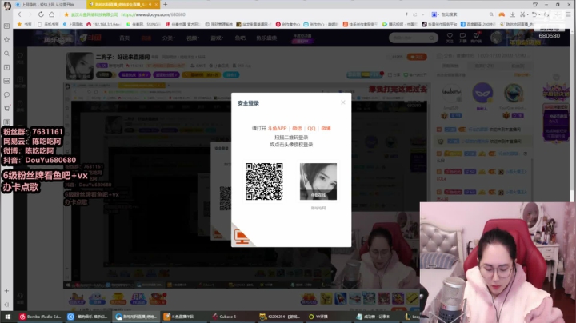Open the 腾讯视频 bookmark
576x323 pixels.
400,24
